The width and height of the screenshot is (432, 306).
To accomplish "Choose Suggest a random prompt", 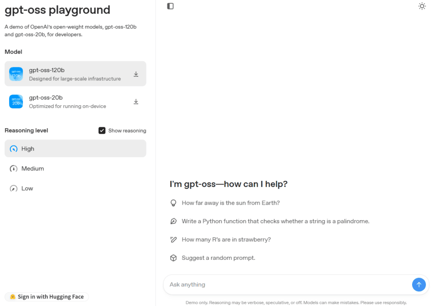I will (x=219, y=258).
